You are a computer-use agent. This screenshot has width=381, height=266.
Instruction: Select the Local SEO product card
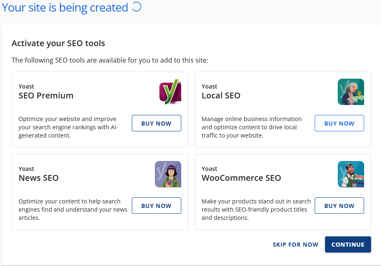pos(283,110)
